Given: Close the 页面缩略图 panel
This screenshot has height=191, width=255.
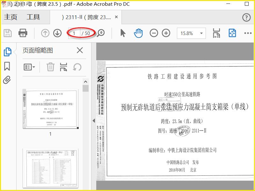Looking at the screenshot, I should pos(80,50).
